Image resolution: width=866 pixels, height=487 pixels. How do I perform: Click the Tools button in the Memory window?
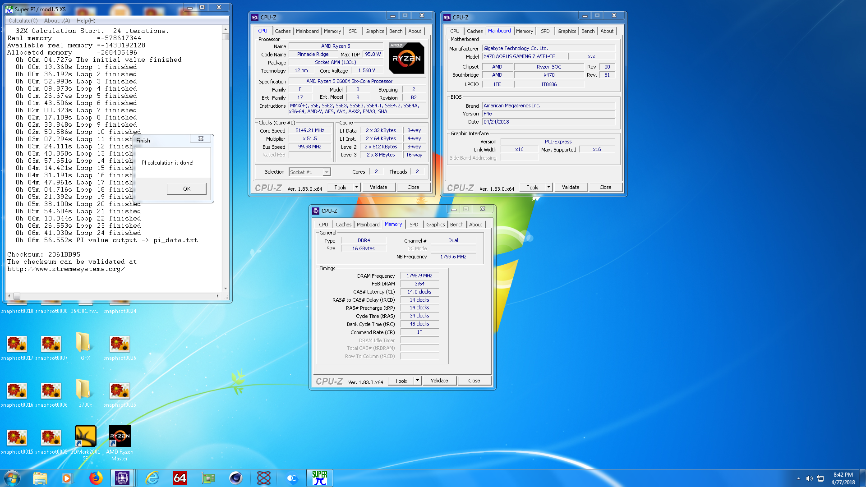point(401,381)
